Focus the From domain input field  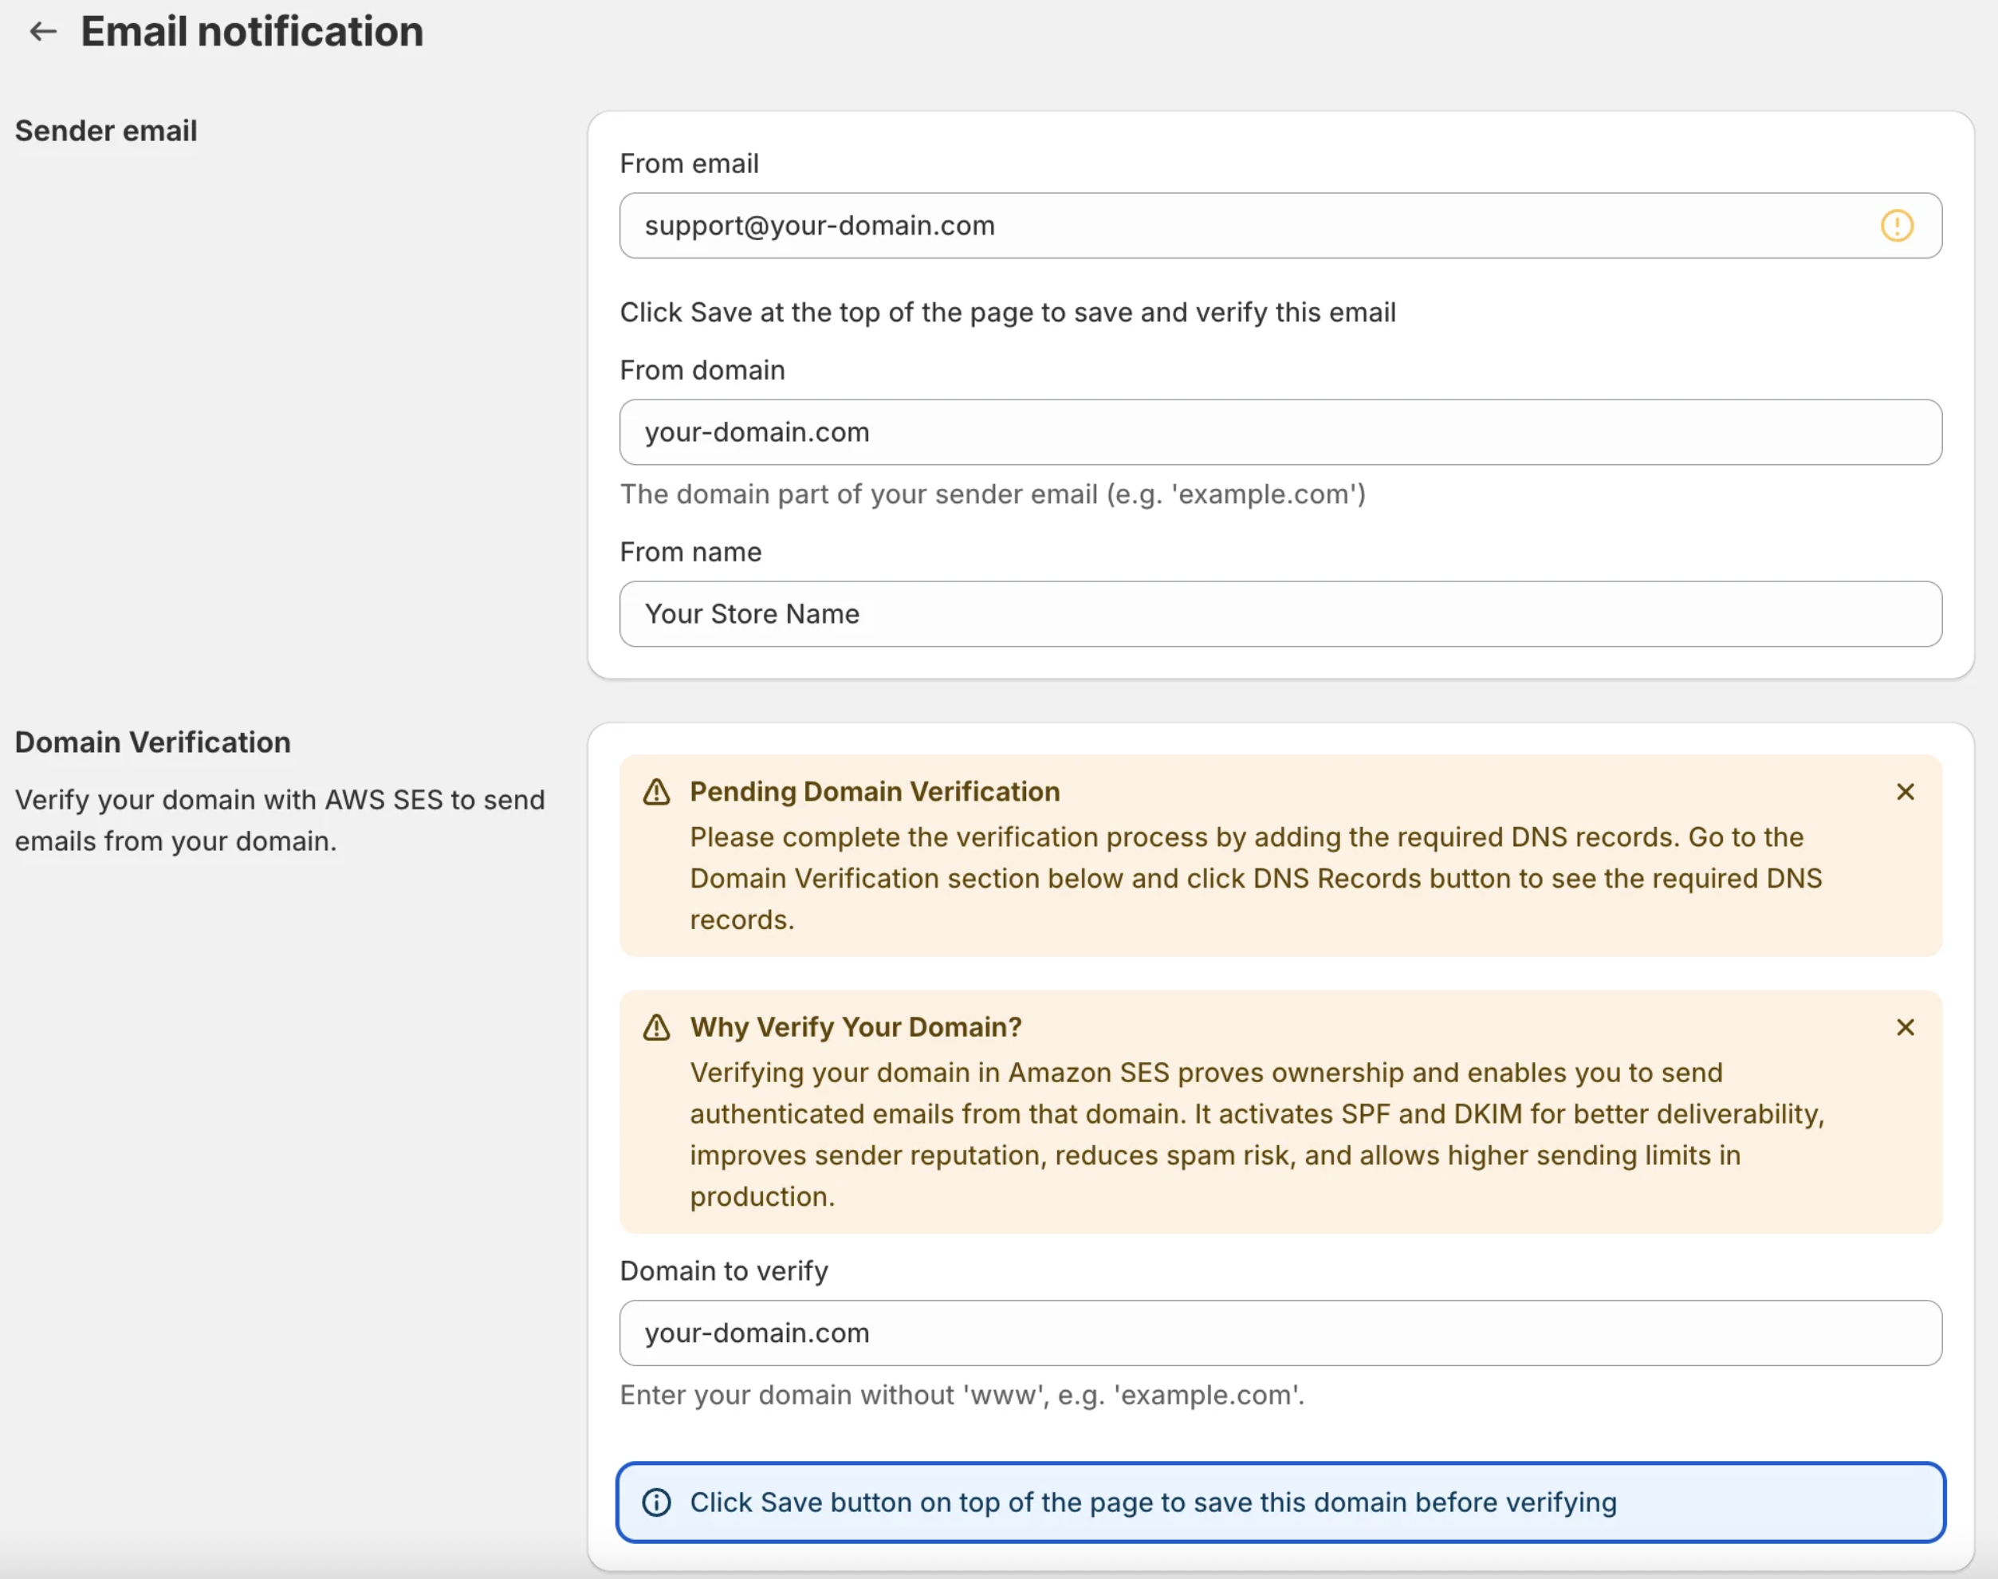(1280, 431)
